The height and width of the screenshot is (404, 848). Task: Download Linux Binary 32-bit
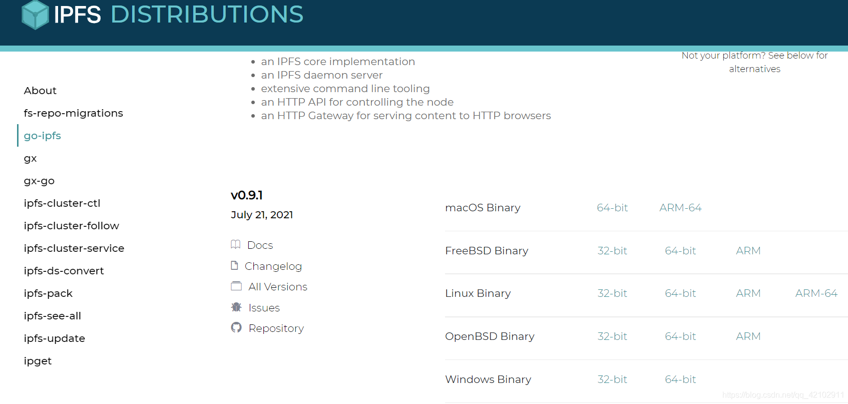tap(612, 293)
